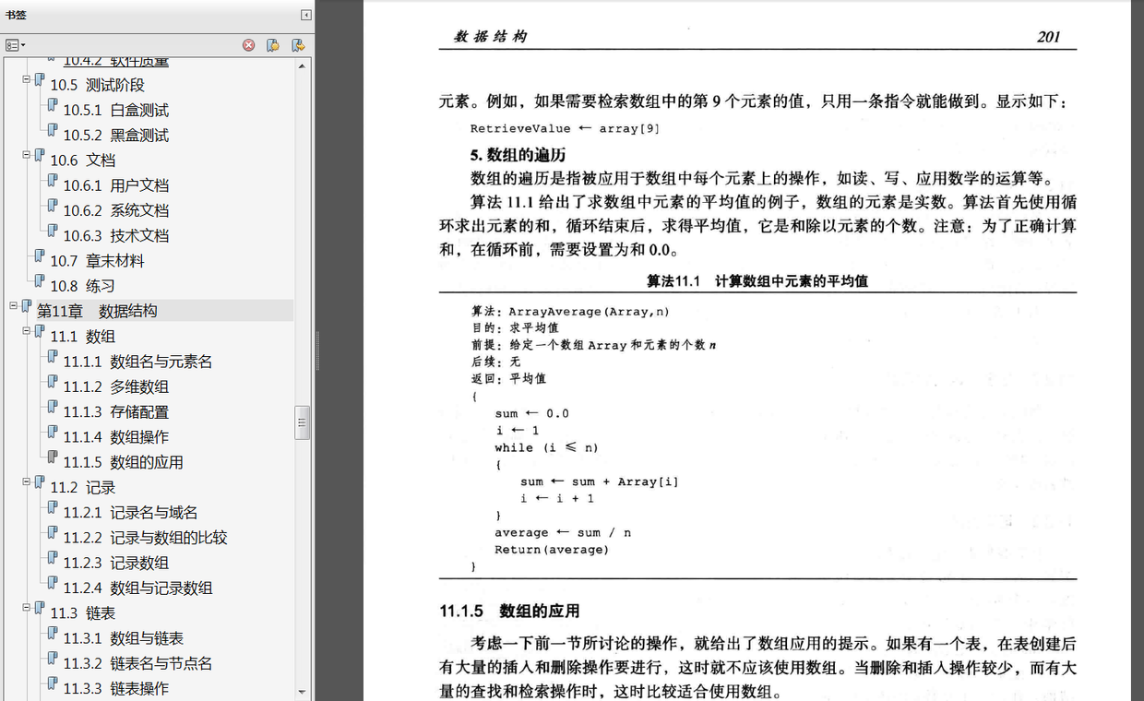The width and height of the screenshot is (1144, 701).
Task: Open bookmark 11.1.3 存储配置
Action: [x=115, y=411]
